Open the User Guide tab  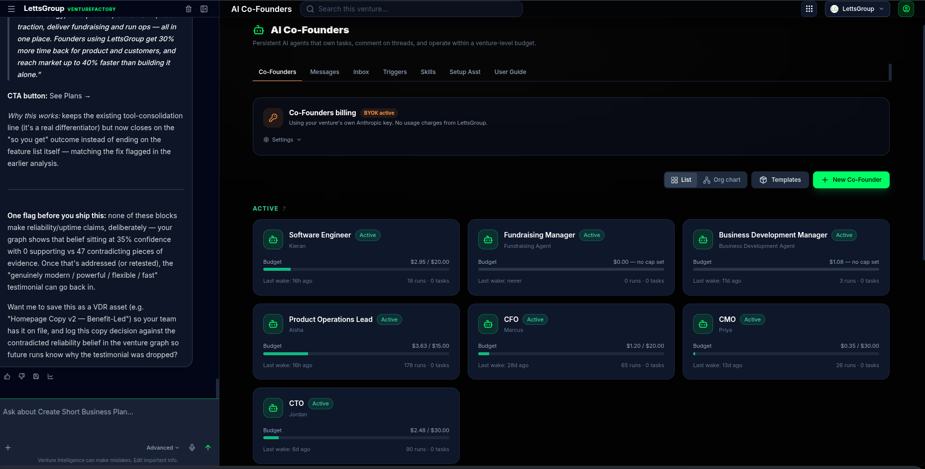510,72
